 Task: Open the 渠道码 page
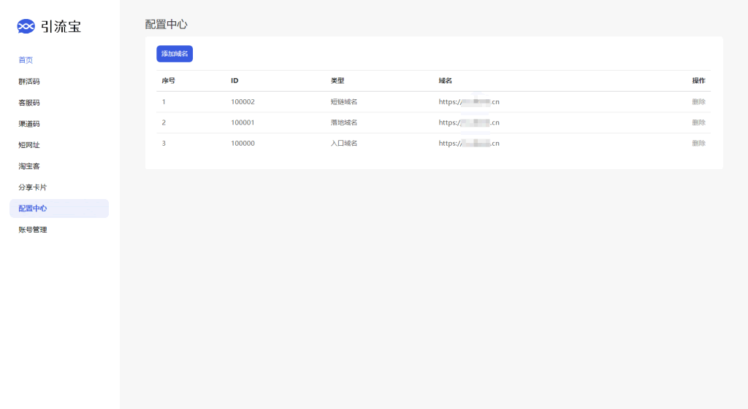click(x=29, y=123)
